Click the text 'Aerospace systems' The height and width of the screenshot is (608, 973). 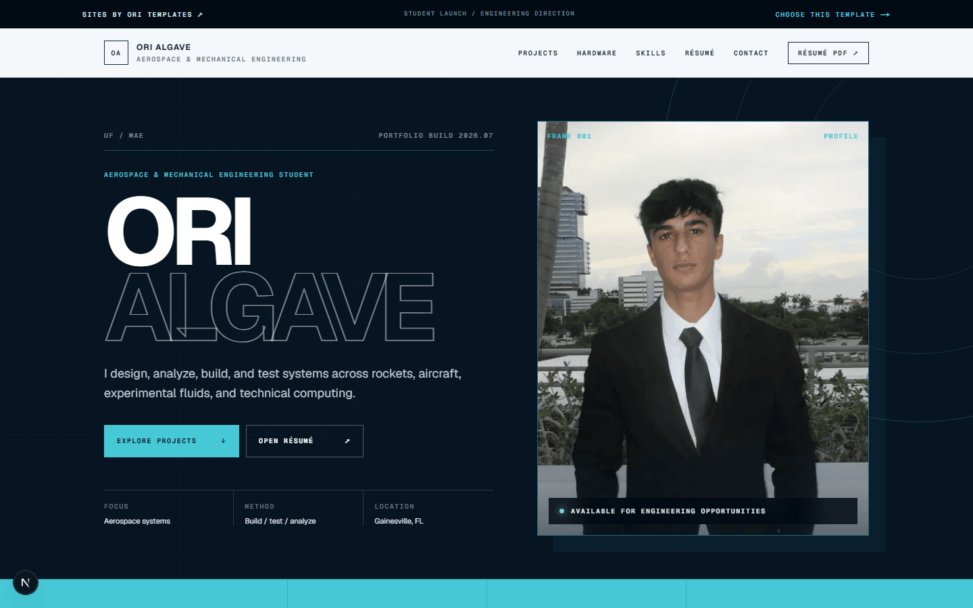tap(137, 521)
